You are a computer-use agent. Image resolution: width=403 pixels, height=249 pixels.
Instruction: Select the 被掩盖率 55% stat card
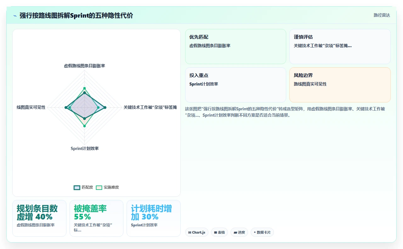tap(96, 218)
